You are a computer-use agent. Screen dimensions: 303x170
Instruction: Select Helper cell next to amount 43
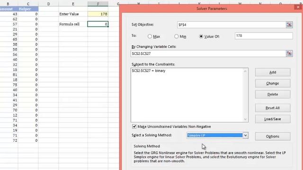coord(28,14)
